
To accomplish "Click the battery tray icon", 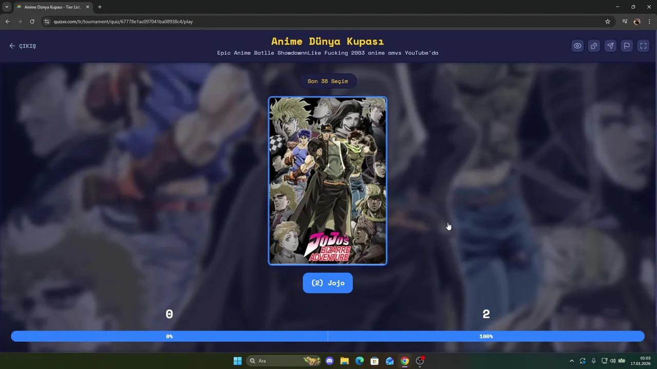I will (x=622, y=361).
